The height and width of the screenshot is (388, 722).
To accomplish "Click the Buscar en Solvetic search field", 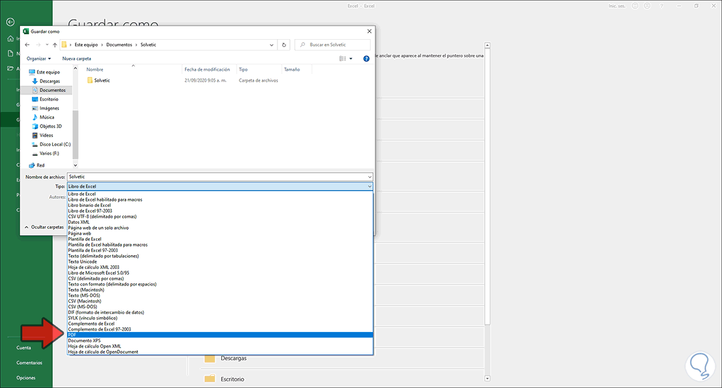I will tap(332, 45).
